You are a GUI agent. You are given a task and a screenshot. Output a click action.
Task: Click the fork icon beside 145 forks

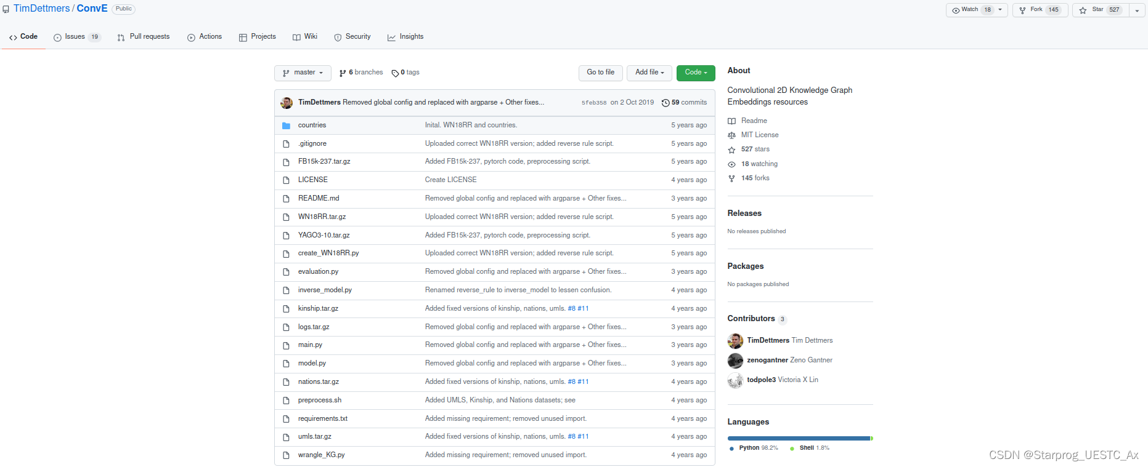[731, 178]
